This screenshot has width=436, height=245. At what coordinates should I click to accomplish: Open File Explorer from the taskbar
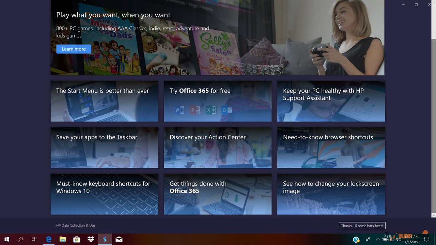63,239
